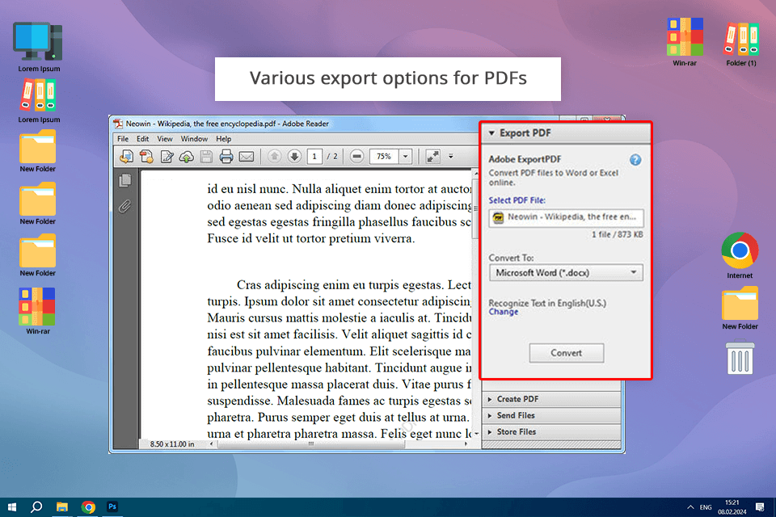Open the Window menu

194,139
